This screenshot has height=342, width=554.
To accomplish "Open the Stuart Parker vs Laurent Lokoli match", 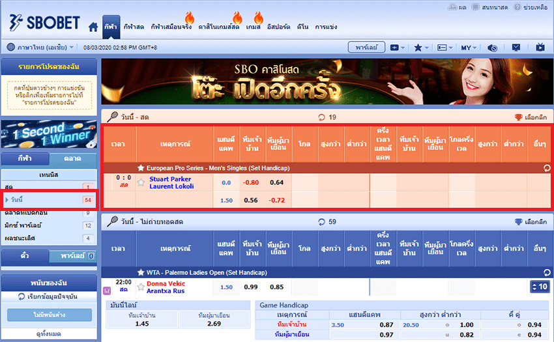I will coord(171,182).
